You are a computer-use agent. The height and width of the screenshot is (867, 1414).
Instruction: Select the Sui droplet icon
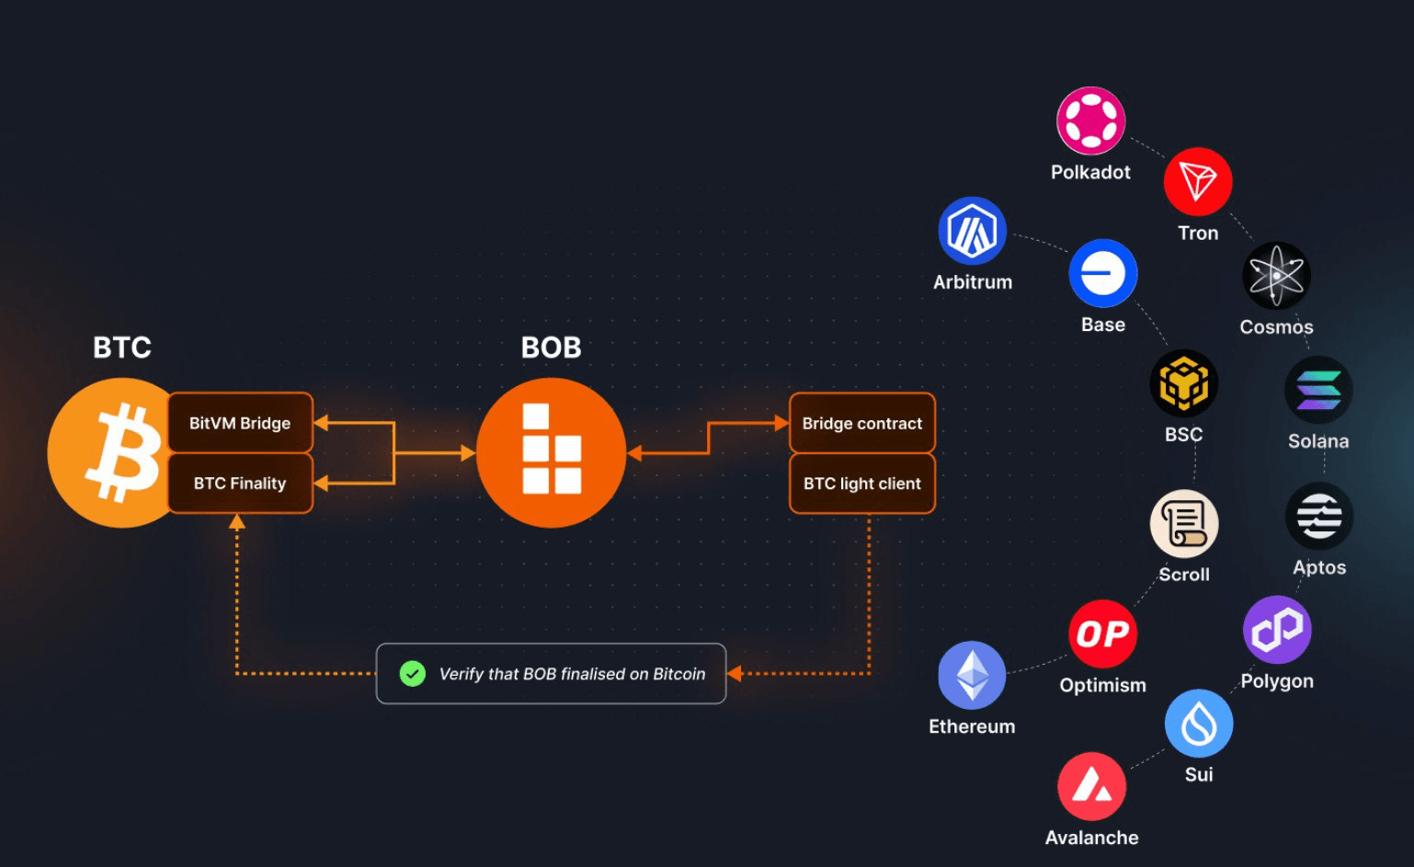tap(1199, 724)
